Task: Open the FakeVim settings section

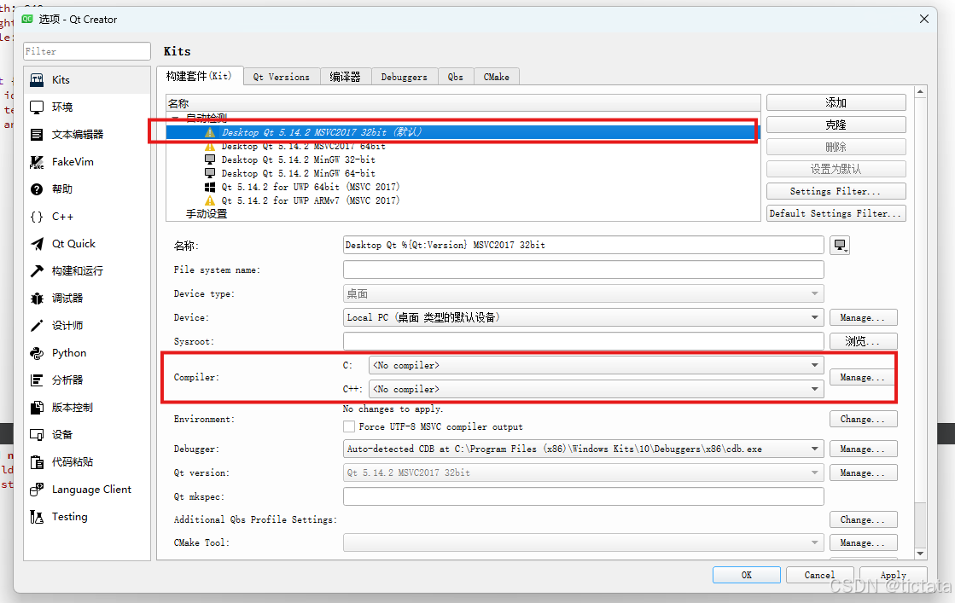Action: 64,161
